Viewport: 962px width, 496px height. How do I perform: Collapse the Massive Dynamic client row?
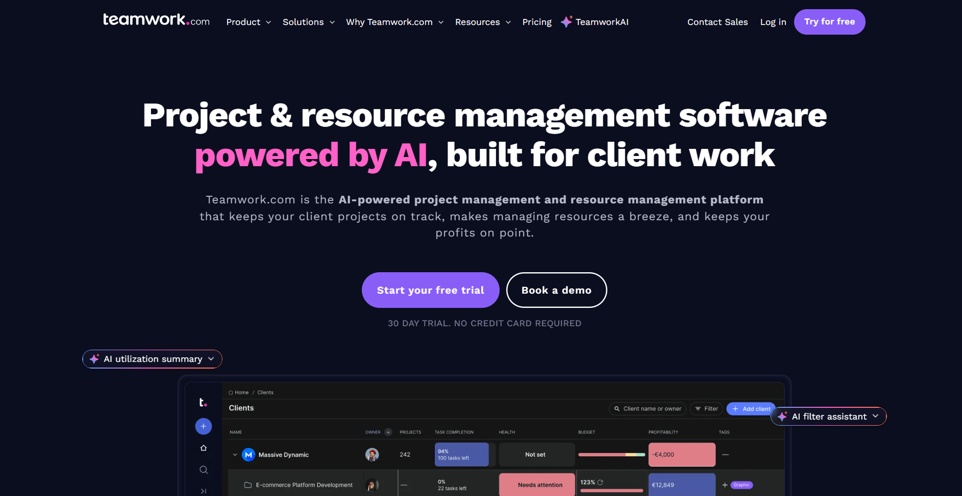[x=235, y=455]
